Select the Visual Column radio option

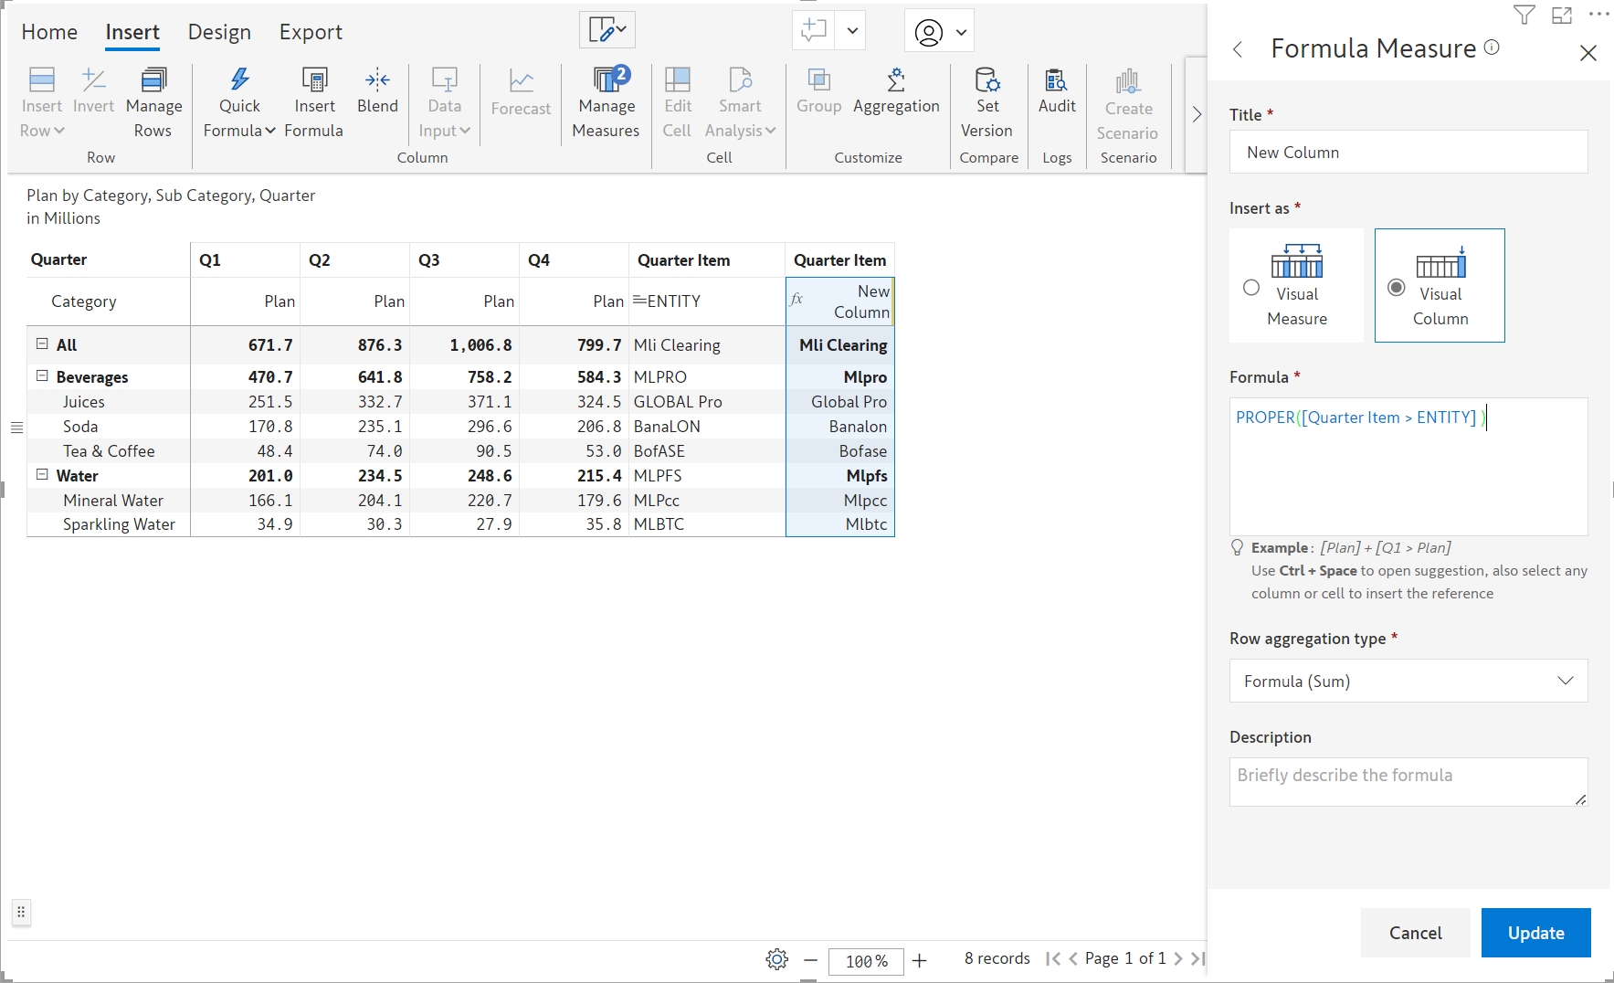(x=1396, y=288)
